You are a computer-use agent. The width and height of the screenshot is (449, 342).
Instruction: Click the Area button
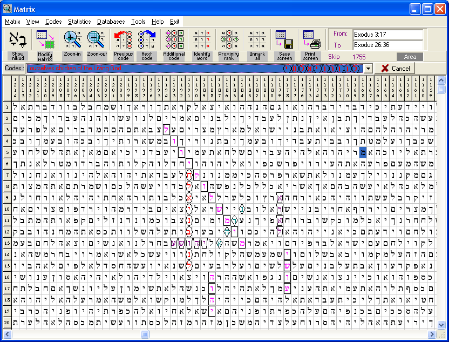tap(410, 57)
